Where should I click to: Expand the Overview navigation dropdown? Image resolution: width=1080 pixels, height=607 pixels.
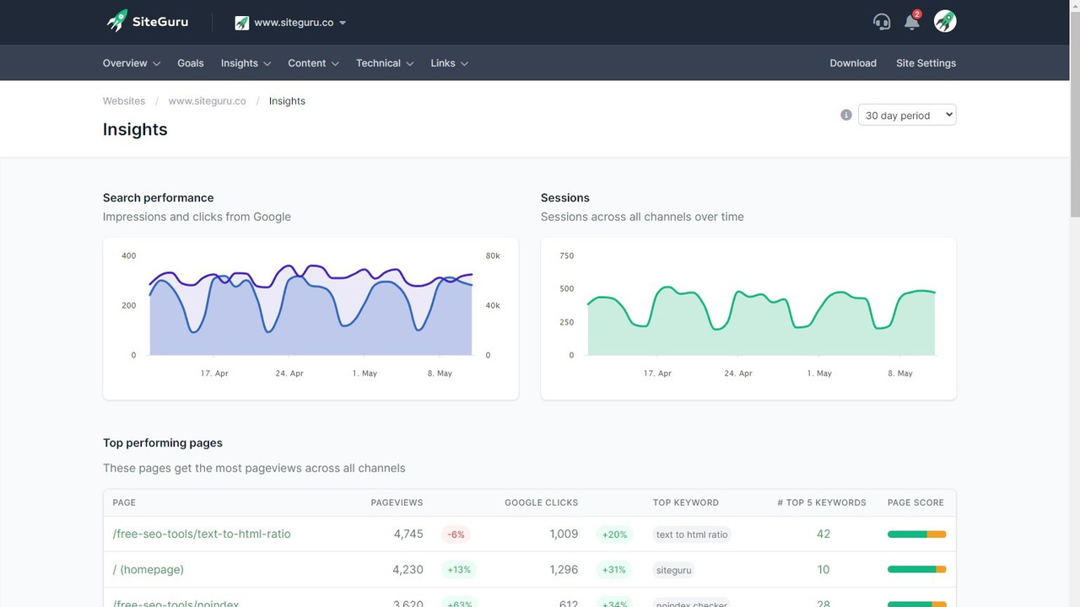click(x=157, y=62)
